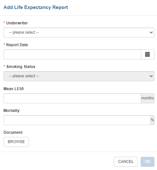Image resolution: width=157 pixels, height=170 pixels.
Task: Click the Add Life Expectancy Report title
Action: pyautogui.click(x=36, y=7)
